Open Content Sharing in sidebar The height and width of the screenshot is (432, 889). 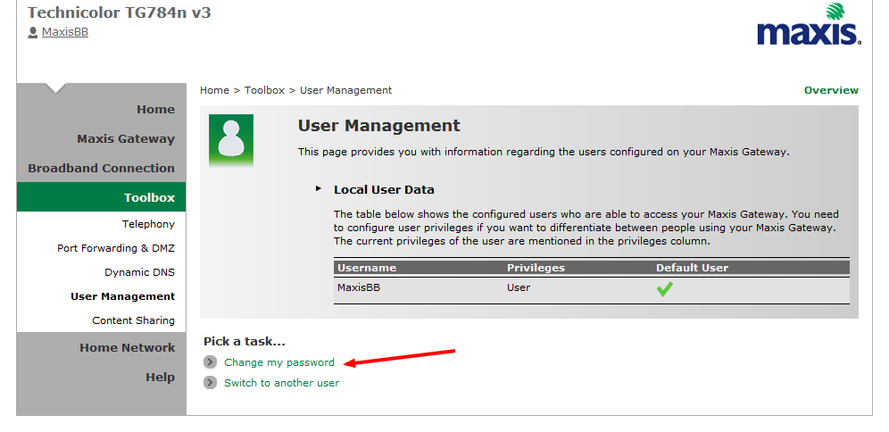tap(134, 320)
